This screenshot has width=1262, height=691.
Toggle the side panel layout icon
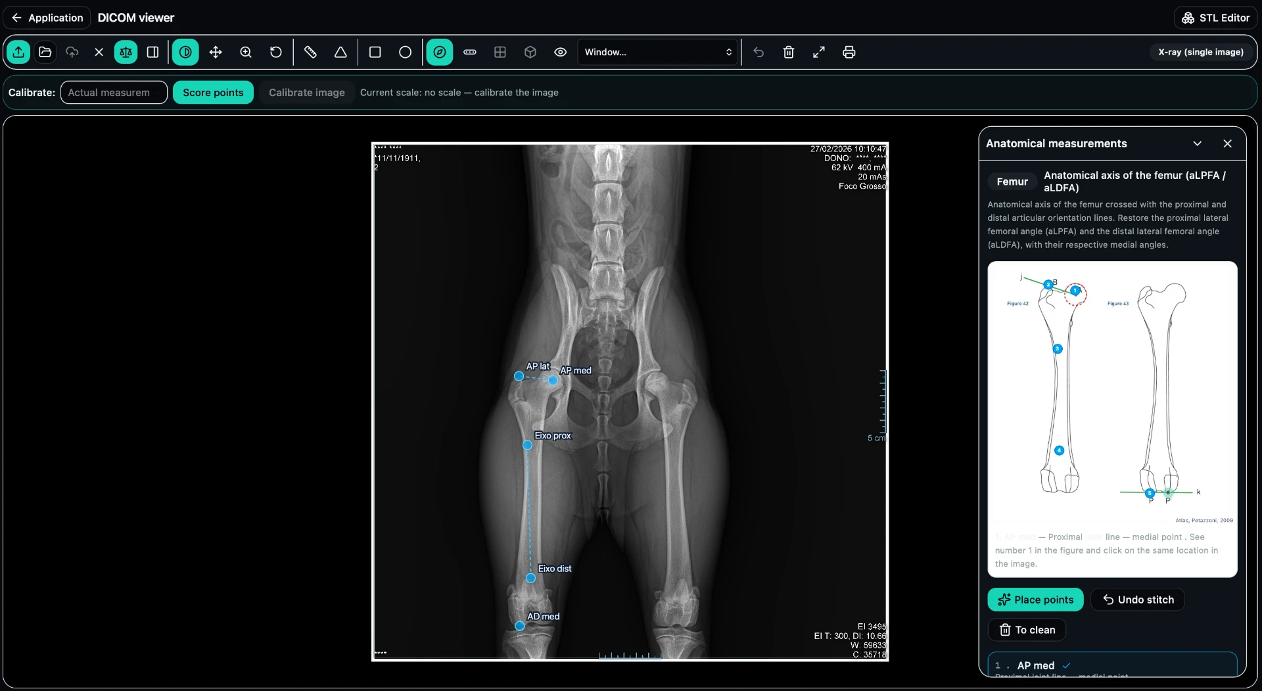pyautogui.click(x=152, y=52)
